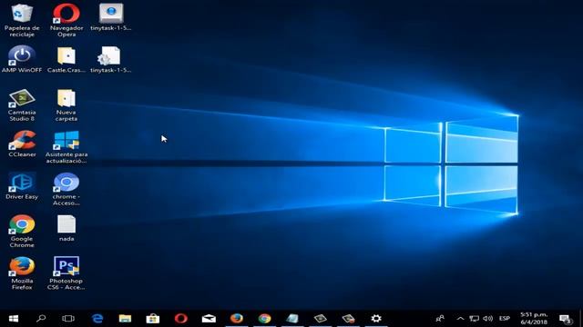Select the Camtasia Studio 8 desktop shortcut
The width and height of the screenshot is (583, 327).
point(22,105)
